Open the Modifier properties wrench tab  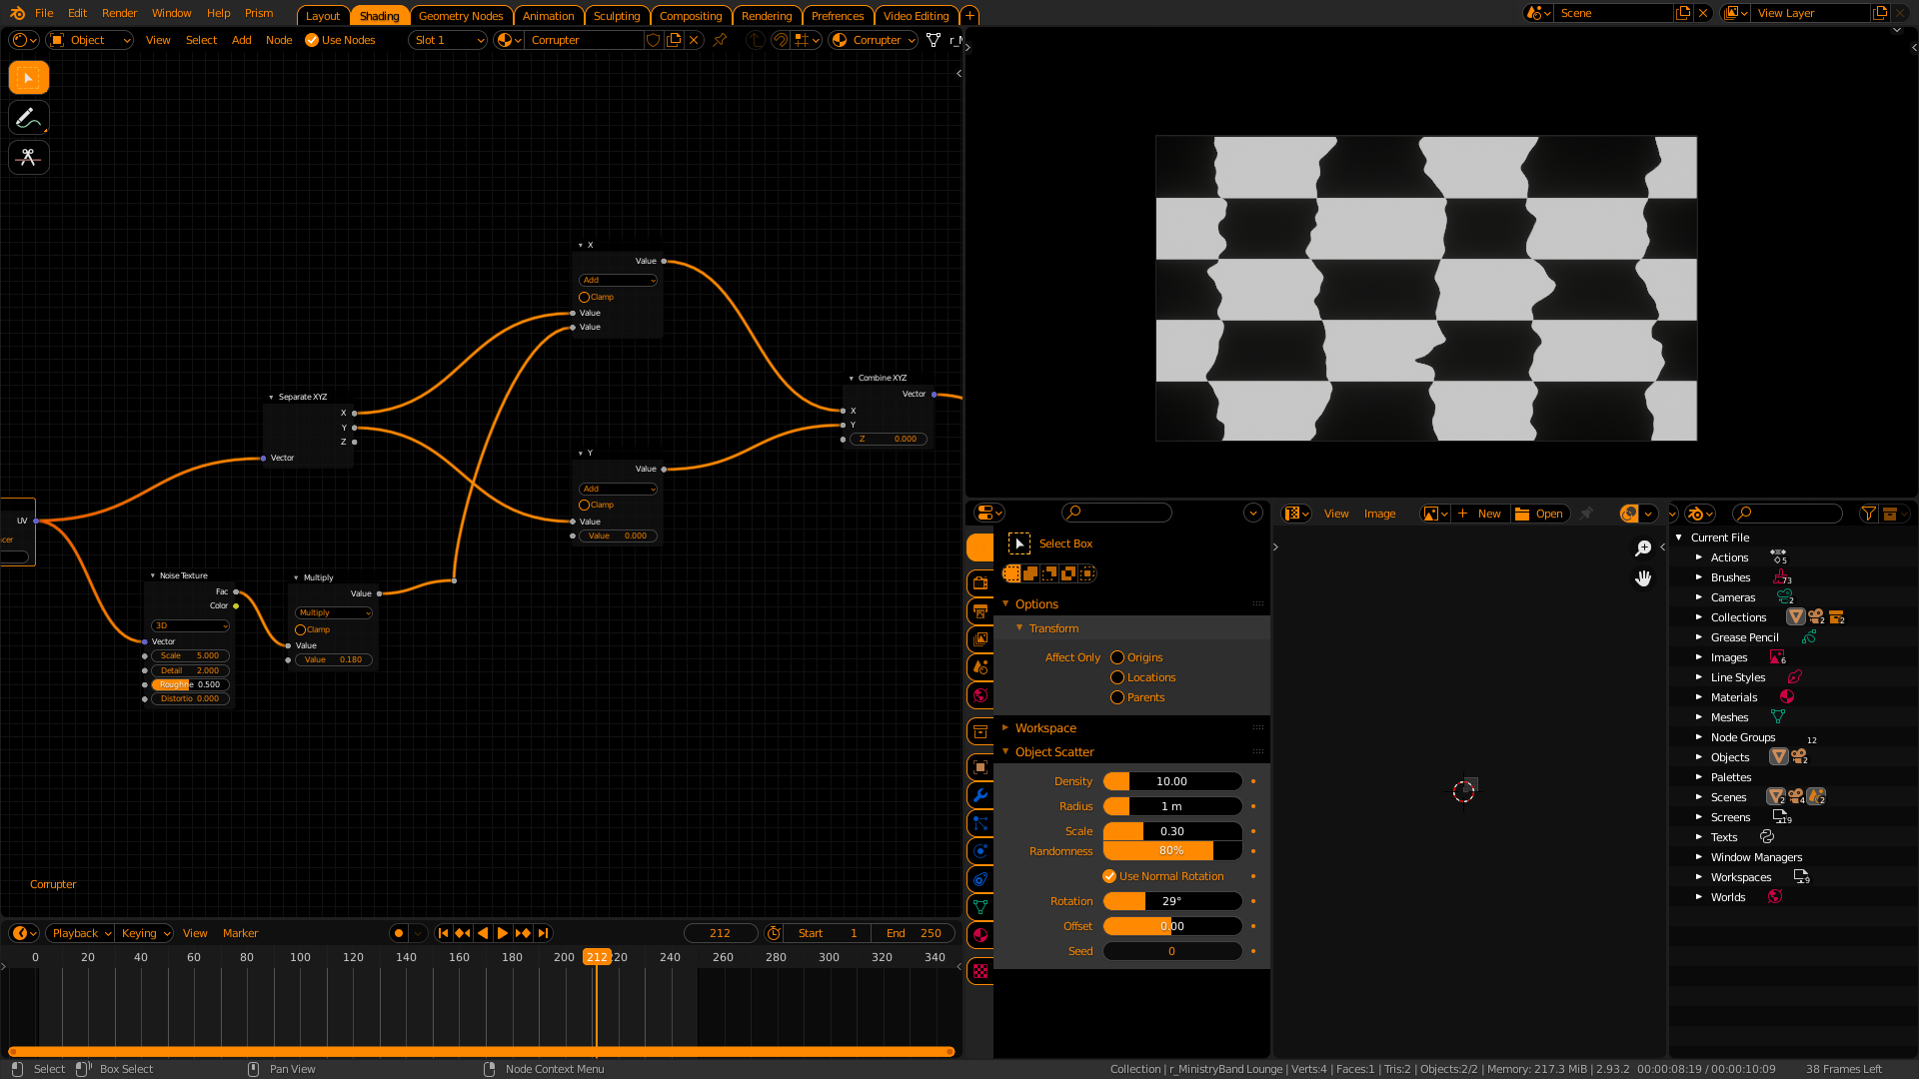point(980,795)
